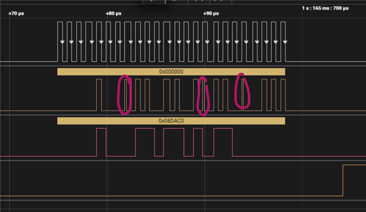366x212 pixels.
Task: Click the first high pulse on the red trace
Action: [101, 142]
